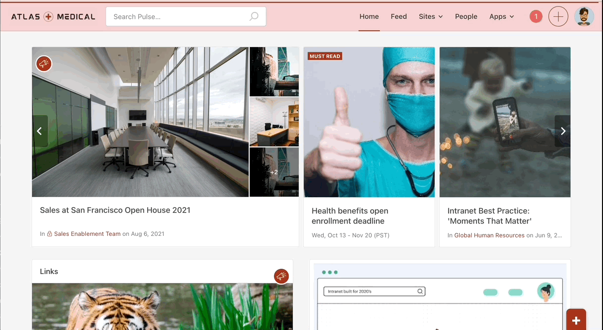Open the phone photo article image
603x330 pixels.
[505, 122]
